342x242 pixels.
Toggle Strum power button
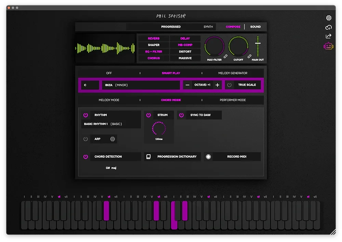148,115
